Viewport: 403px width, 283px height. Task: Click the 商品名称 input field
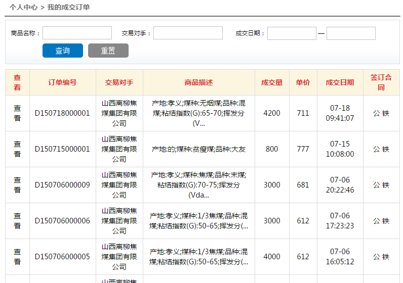[x=77, y=33]
